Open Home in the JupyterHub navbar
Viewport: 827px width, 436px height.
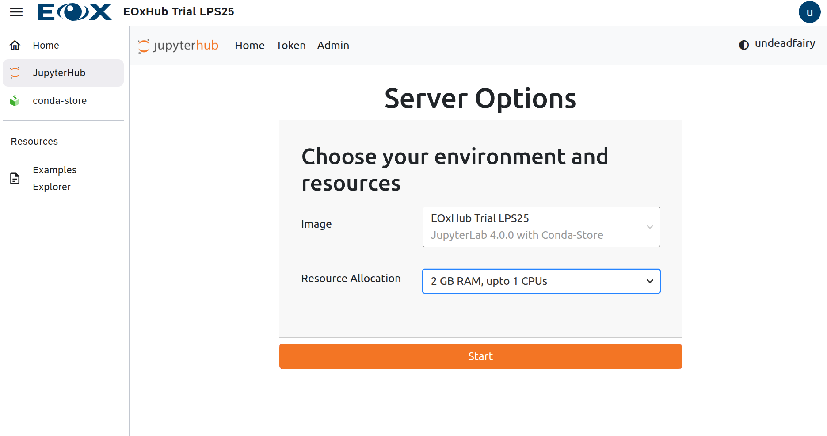249,46
